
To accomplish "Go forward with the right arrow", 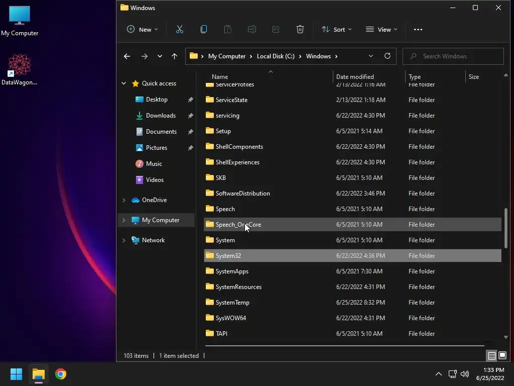I will click(x=144, y=56).
